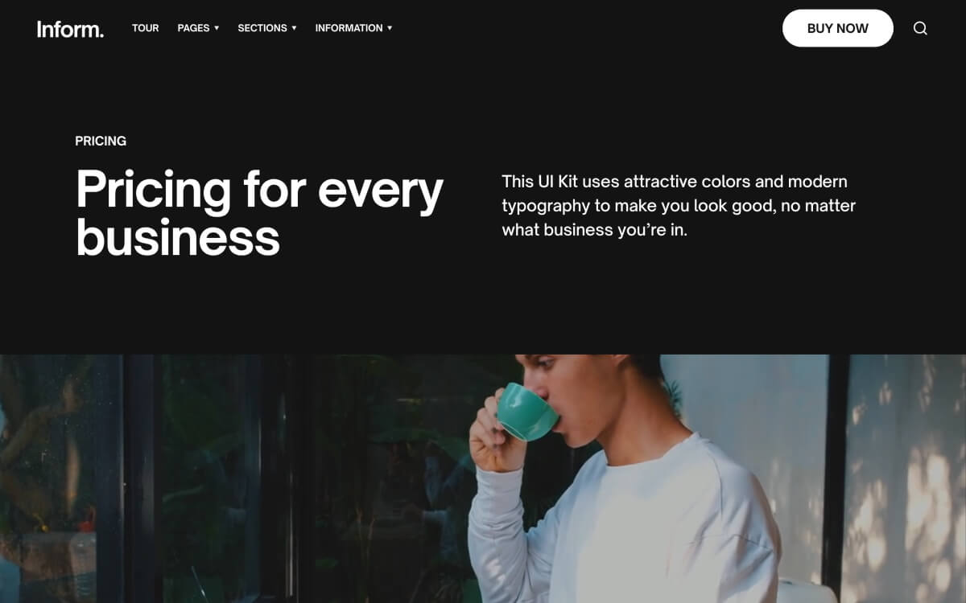
Task: Click the word 'business' in the heading
Action: pos(178,238)
